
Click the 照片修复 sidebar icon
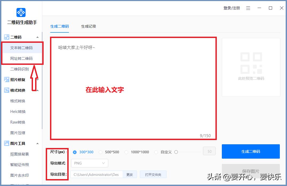(6, 79)
